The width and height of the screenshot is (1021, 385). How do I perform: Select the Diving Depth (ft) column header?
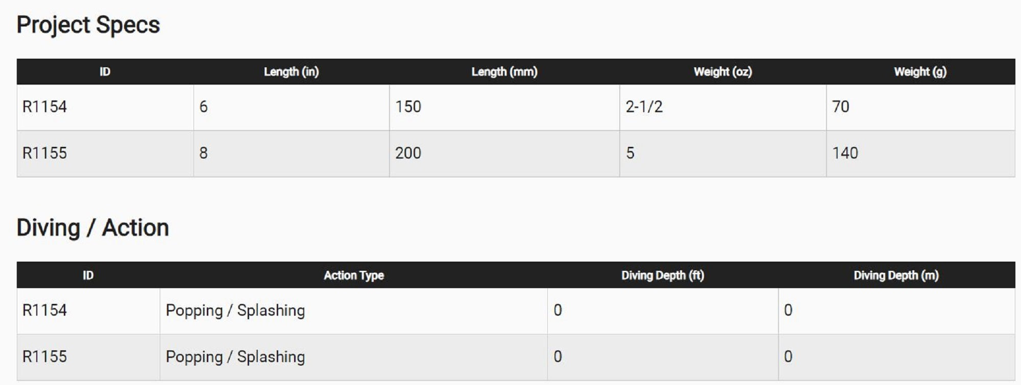tap(662, 275)
